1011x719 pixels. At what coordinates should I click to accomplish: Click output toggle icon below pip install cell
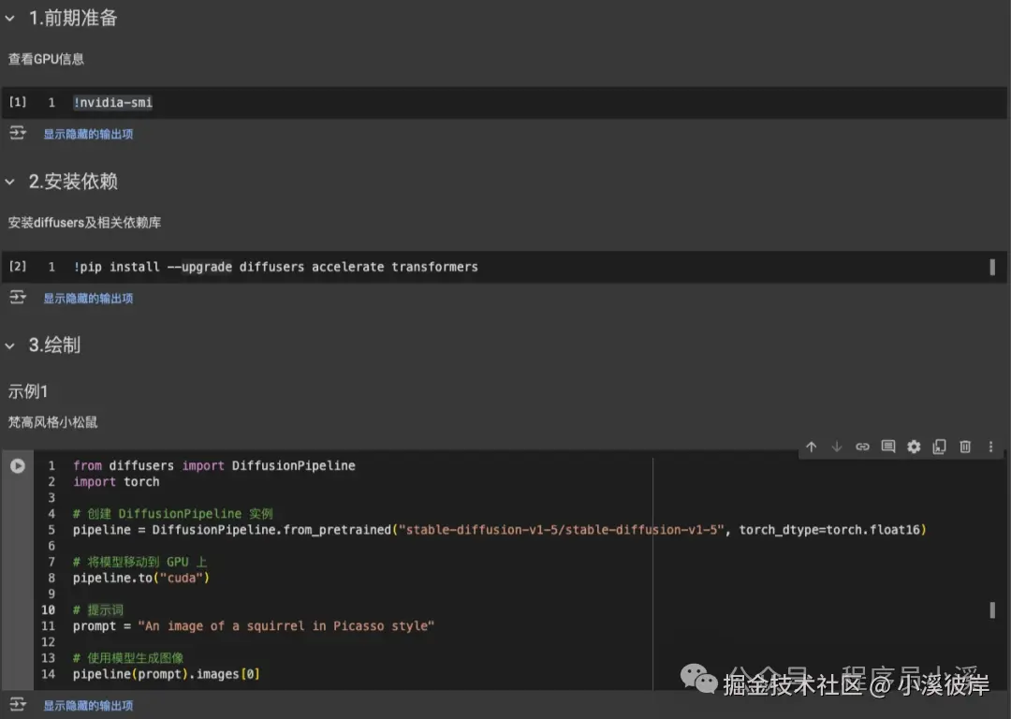[x=18, y=298]
